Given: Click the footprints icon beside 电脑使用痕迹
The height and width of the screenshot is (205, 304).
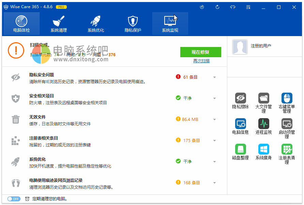Looking at the screenshot, I should coord(16,183).
